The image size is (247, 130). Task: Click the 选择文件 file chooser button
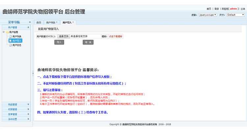coord(64,36)
